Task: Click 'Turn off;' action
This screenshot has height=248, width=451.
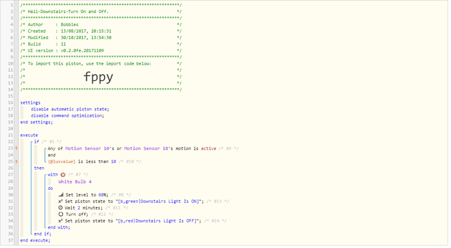Action: tap(77, 215)
